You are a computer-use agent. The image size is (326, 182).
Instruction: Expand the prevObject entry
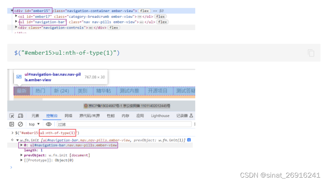[21, 155]
